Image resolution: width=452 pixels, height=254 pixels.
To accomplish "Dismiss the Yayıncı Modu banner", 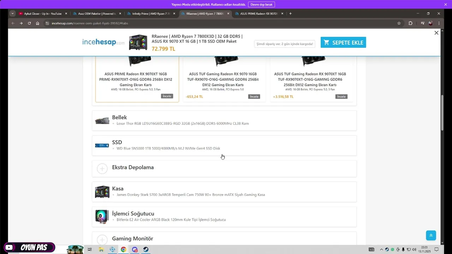I will 446,5.
